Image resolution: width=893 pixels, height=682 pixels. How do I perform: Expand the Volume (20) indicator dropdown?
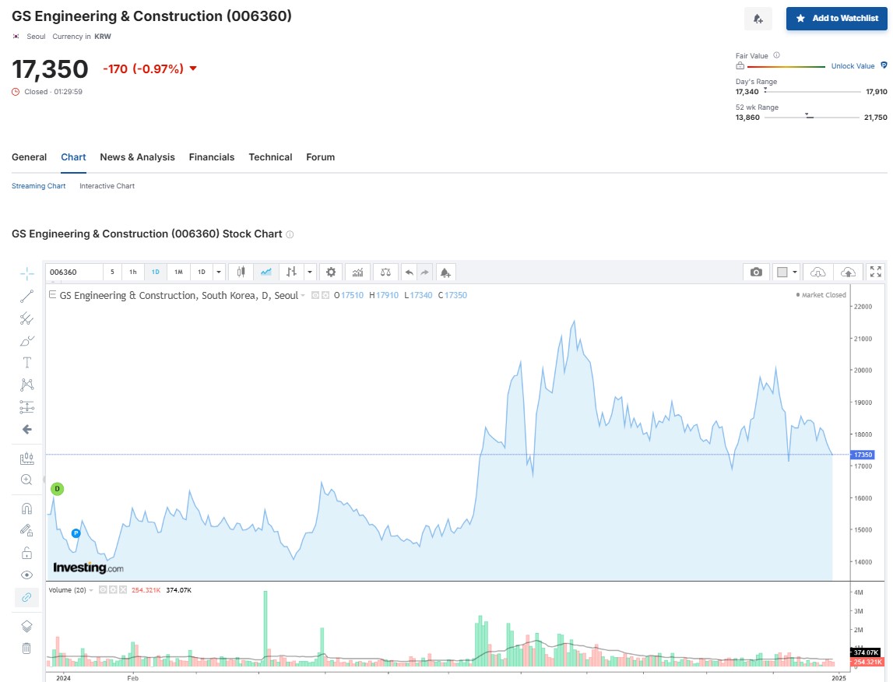91,590
